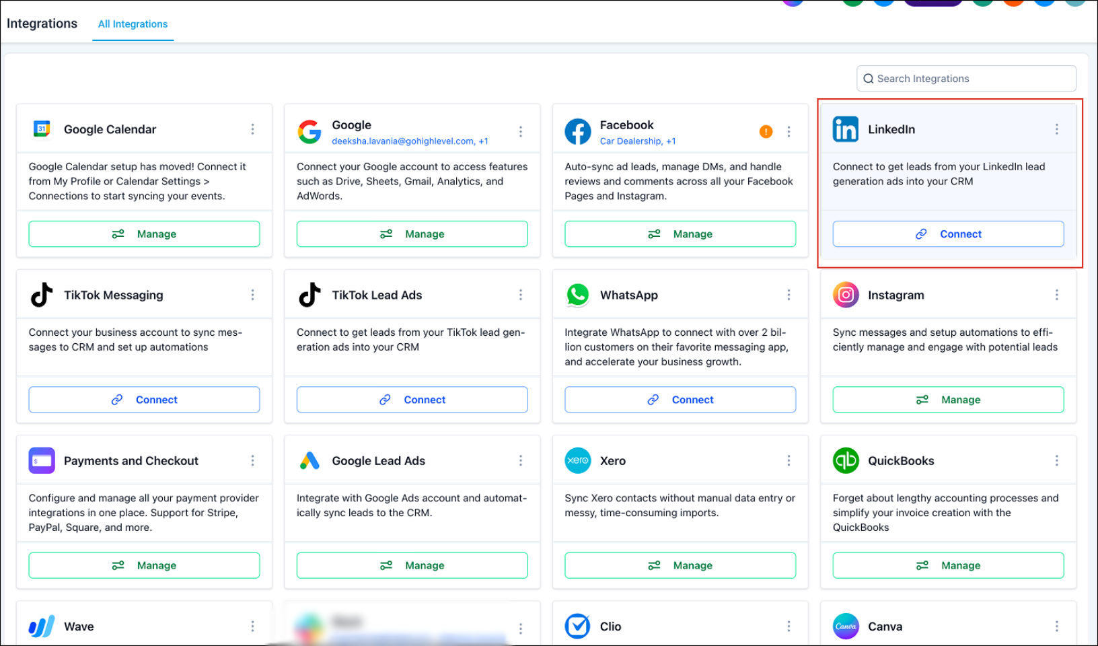Open Google Calendar three-dot menu
Screen dimensions: 1098x646
tap(252, 129)
